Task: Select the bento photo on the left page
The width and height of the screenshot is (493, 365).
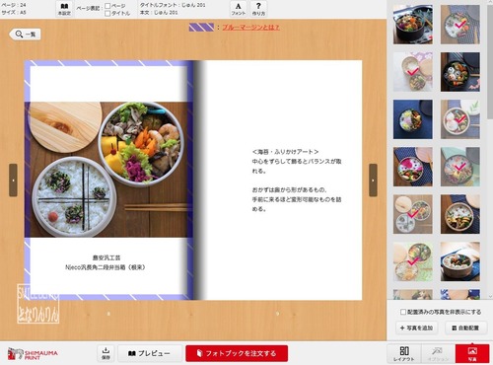Action: click(108, 170)
